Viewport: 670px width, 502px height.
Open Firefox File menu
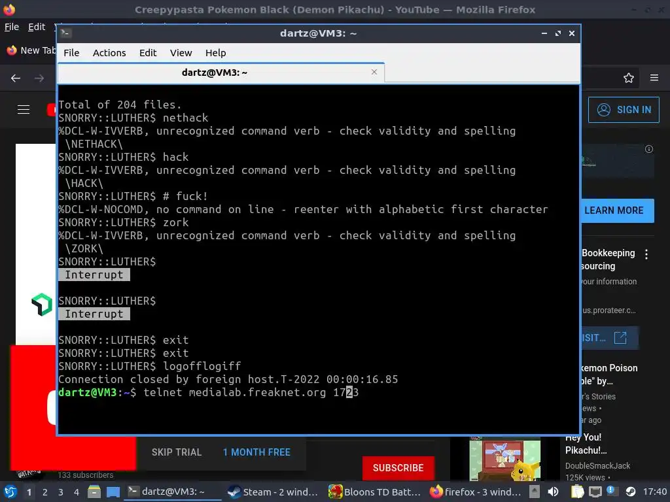point(12,27)
